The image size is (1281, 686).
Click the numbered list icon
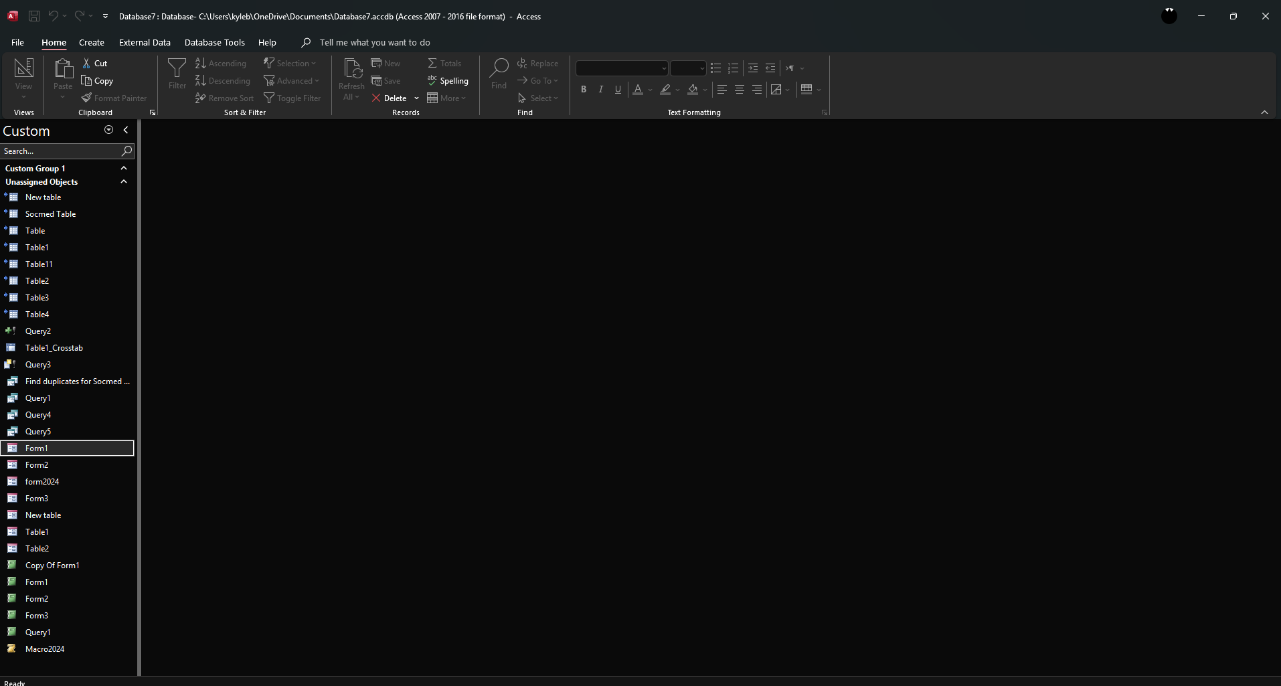coord(734,68)
